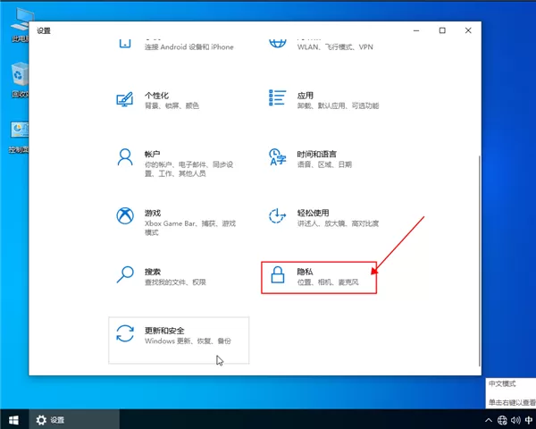Open the globe network settings icon

pos(277,43)
